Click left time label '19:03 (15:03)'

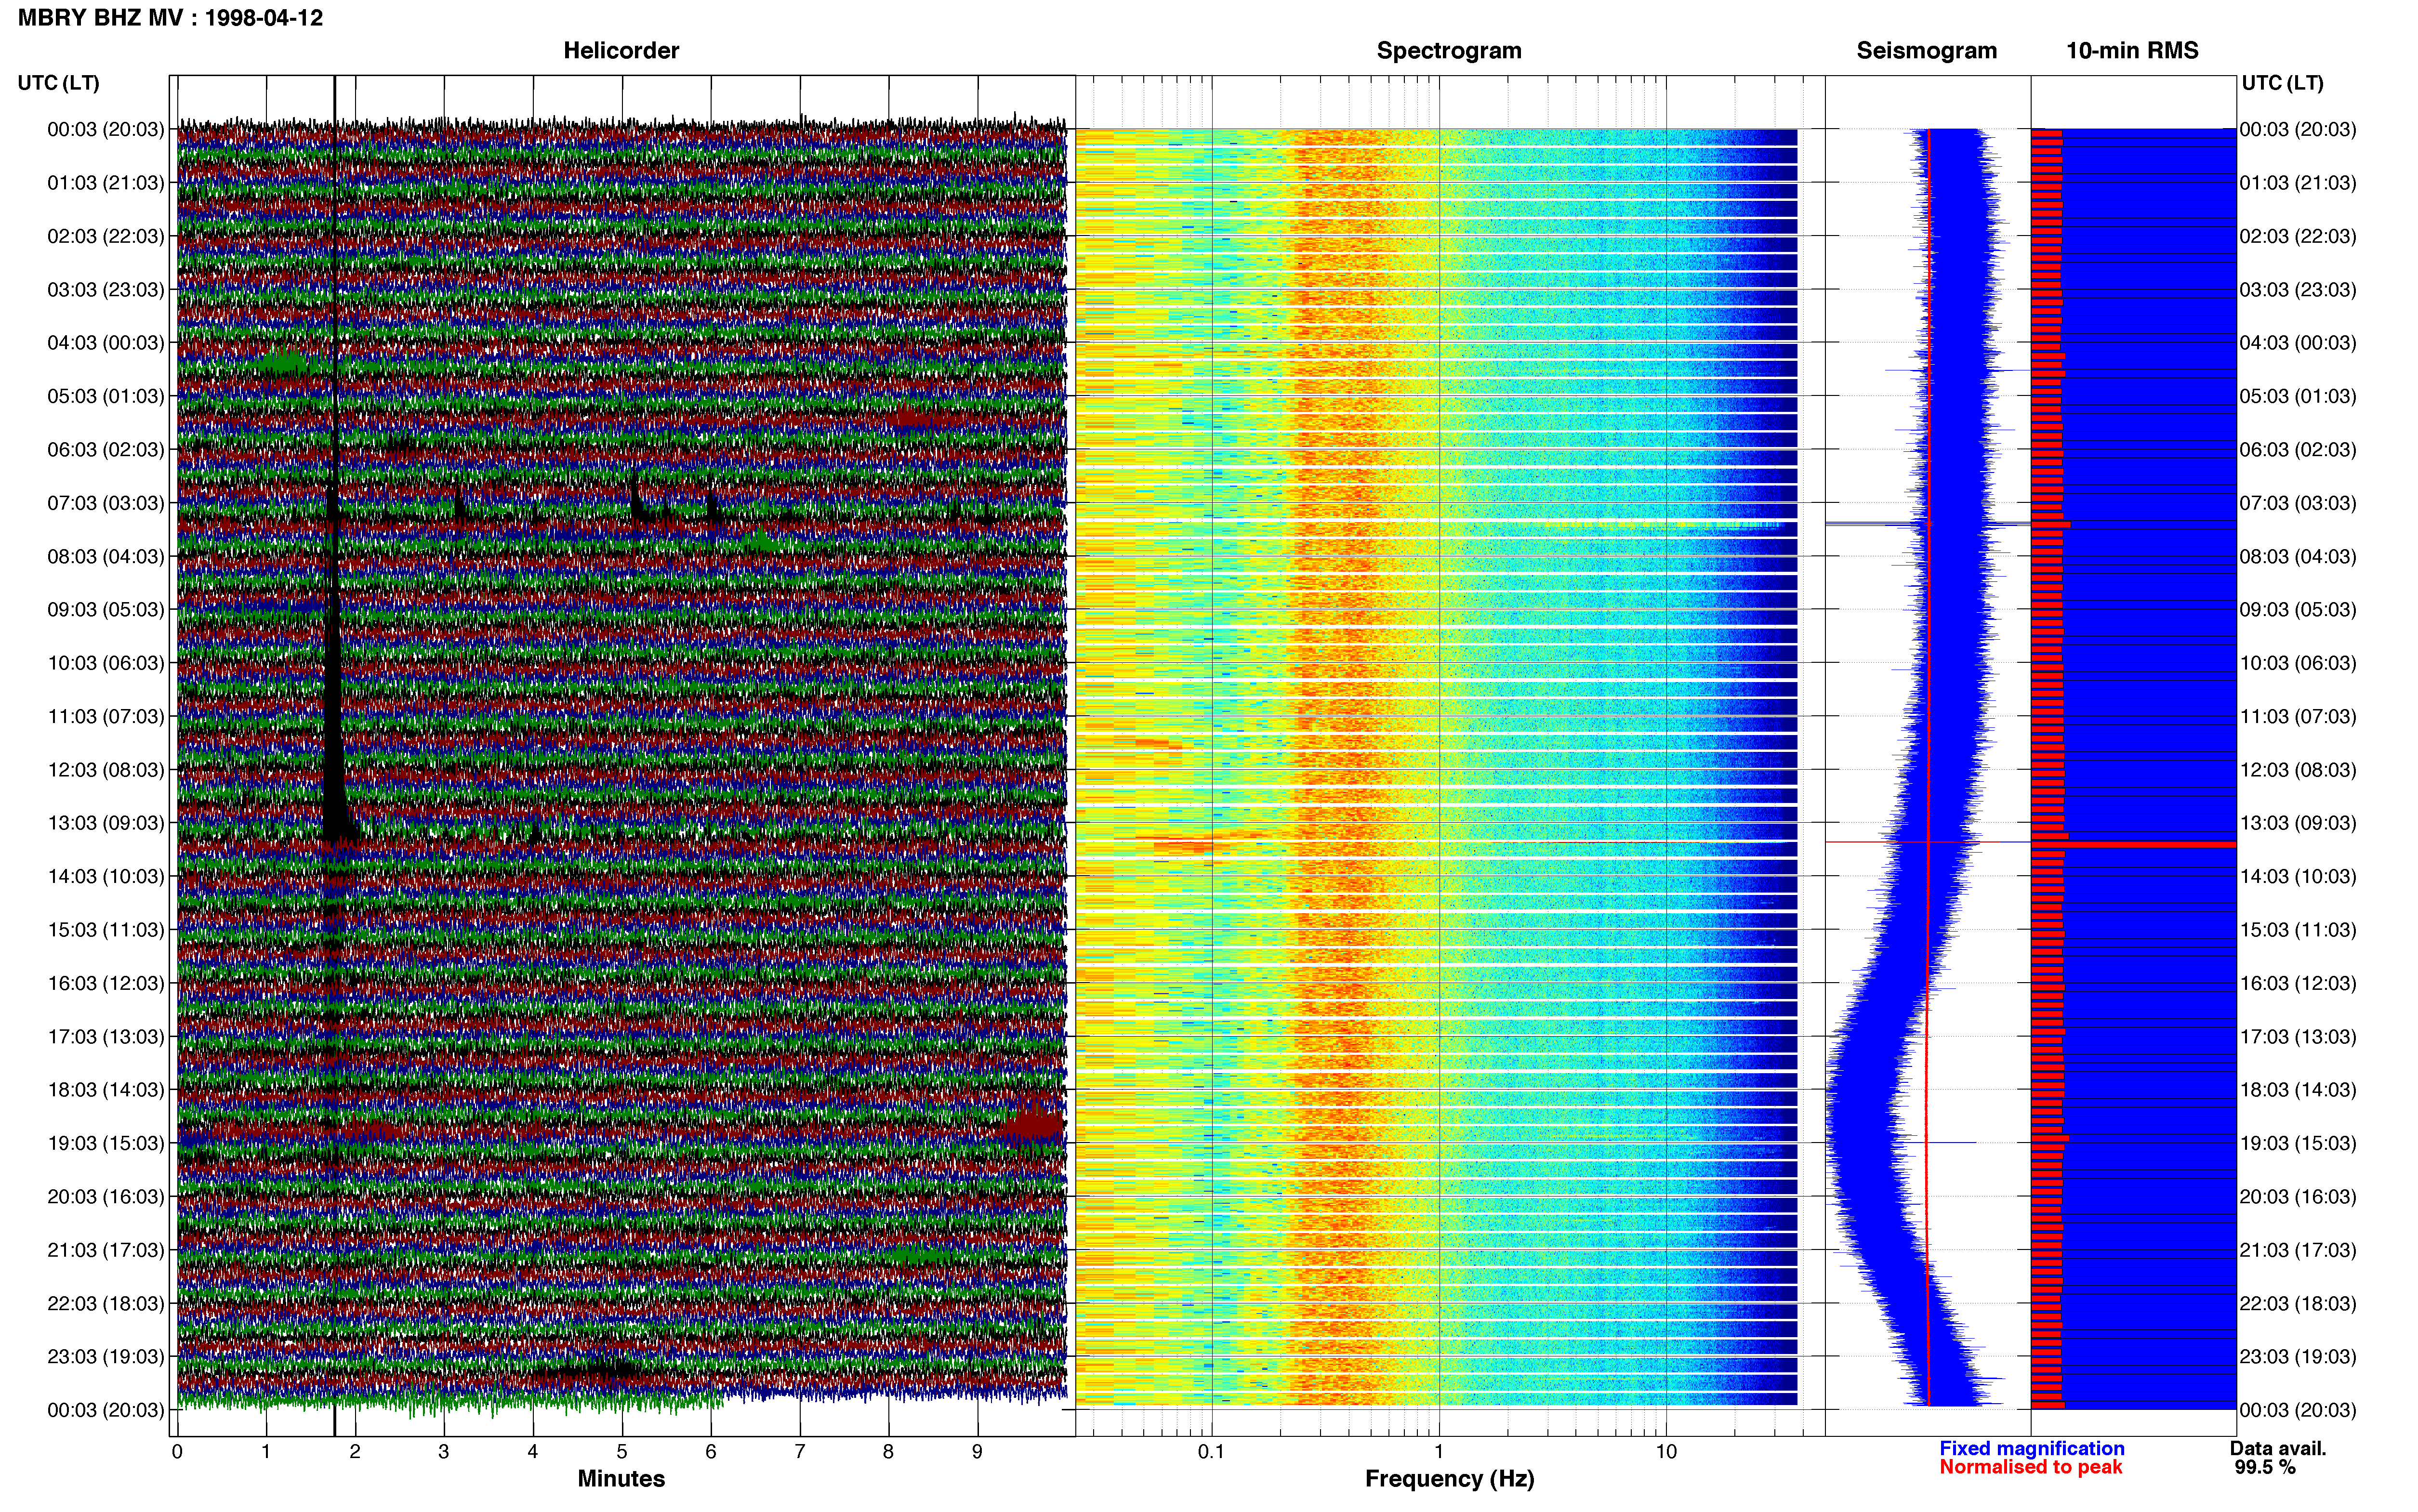[106, 1143]
